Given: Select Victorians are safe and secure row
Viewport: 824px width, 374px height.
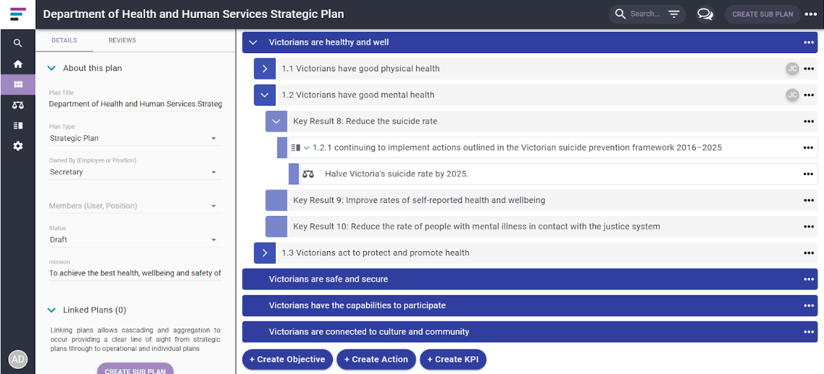Looking at the screenshot, I should (529, 279).
